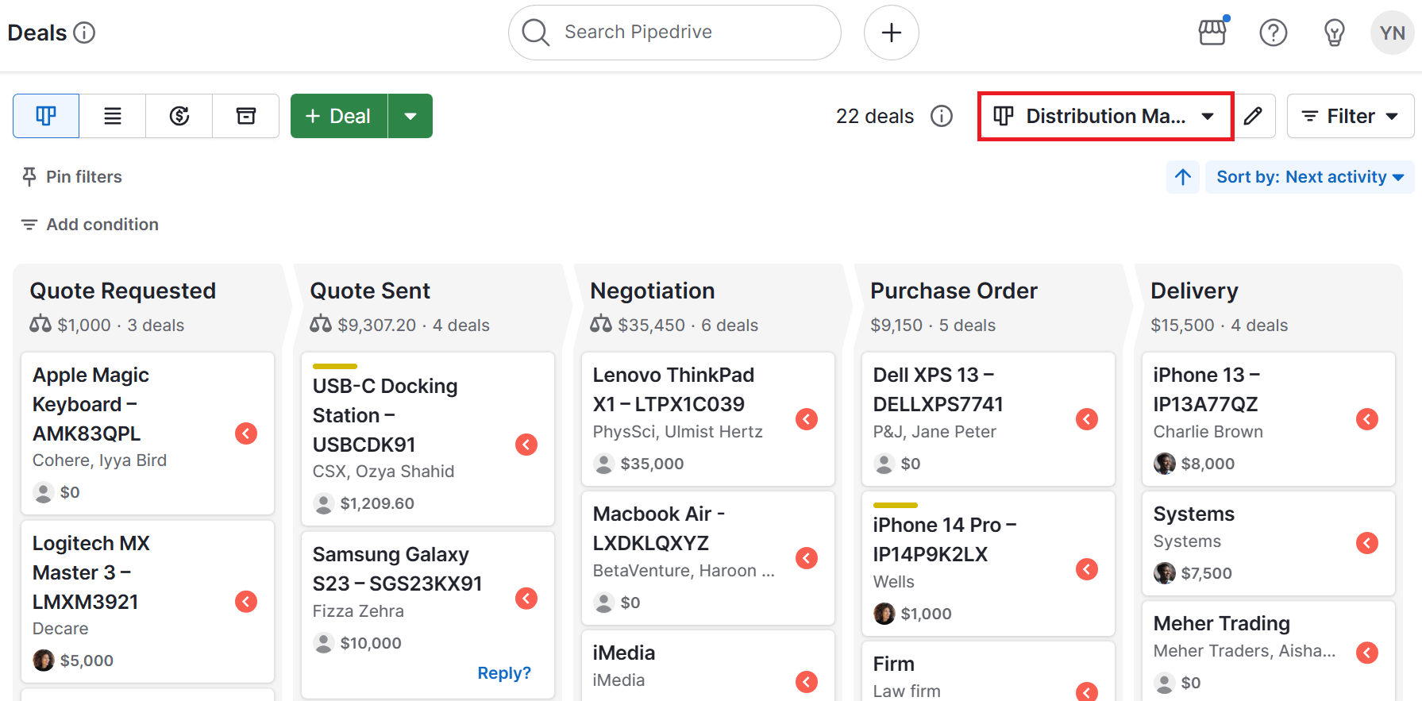The width and height of the screenshot is (1422, 701).
Task: Switch to pipeline kanban view
Action: coord(46,116)
